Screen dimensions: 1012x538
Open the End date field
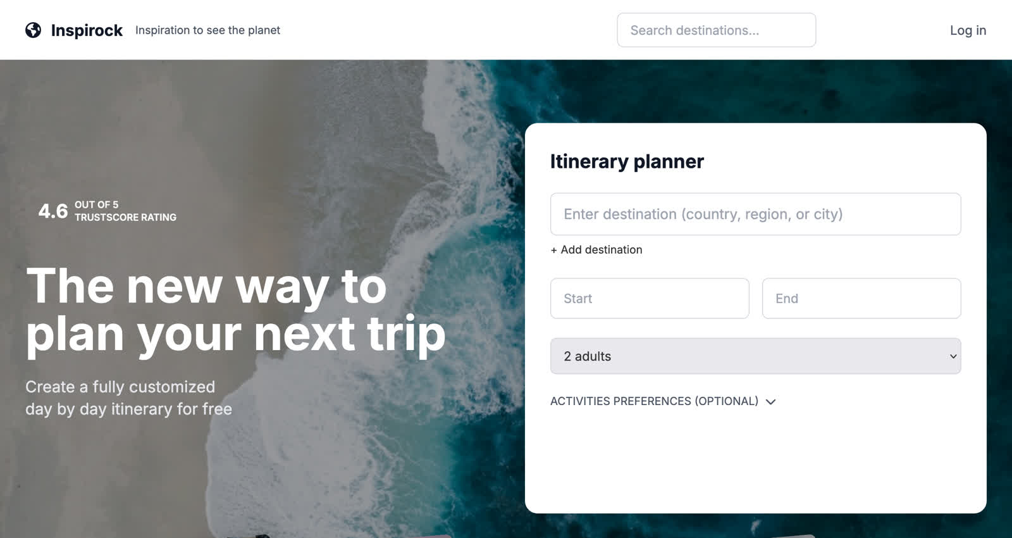[x=861, y=299]
